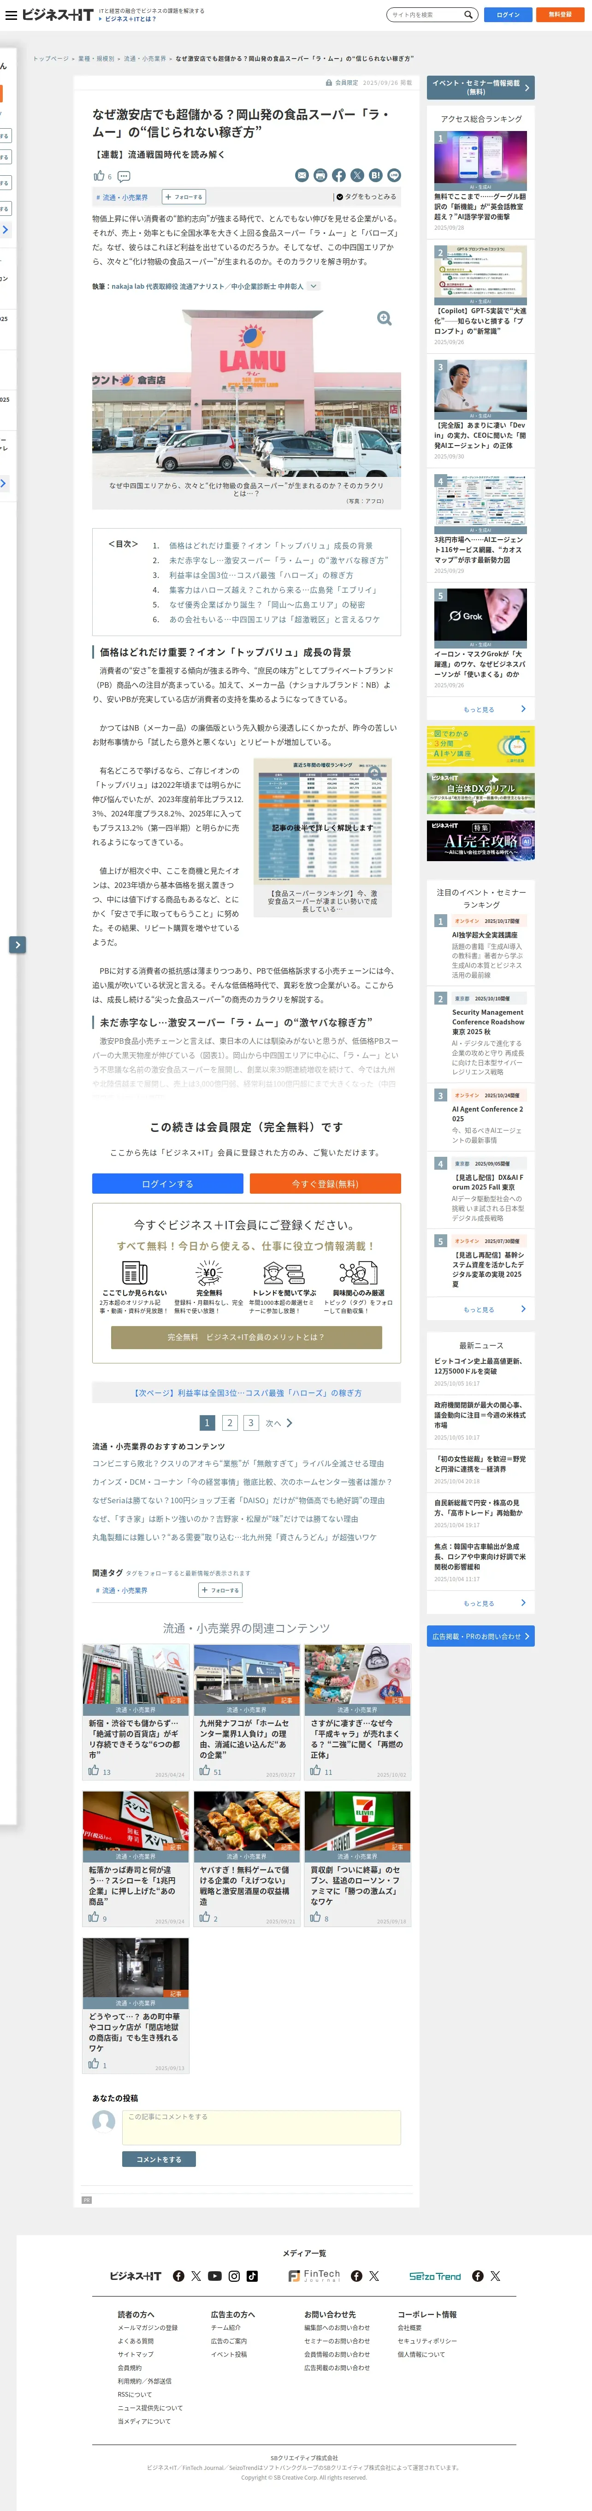Open ビジネス+IT Facebook page in footer
Image resolution: width=592 pixels, height=2511 pixels.
pos(178,2275)
